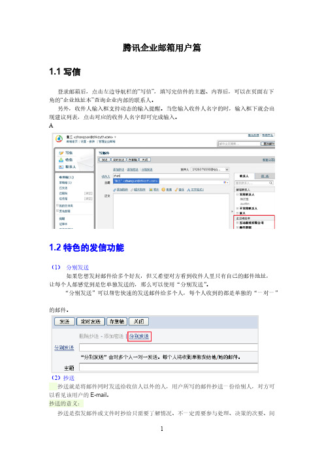Click [清空] beside 已删除 folder

(x=88, y=194)
